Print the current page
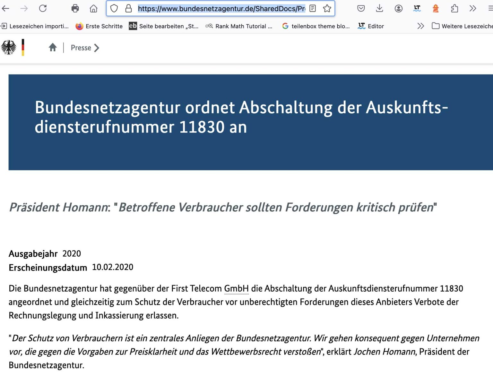The width and height of the screenshot is (493, 377). click(x=75, y=9)
